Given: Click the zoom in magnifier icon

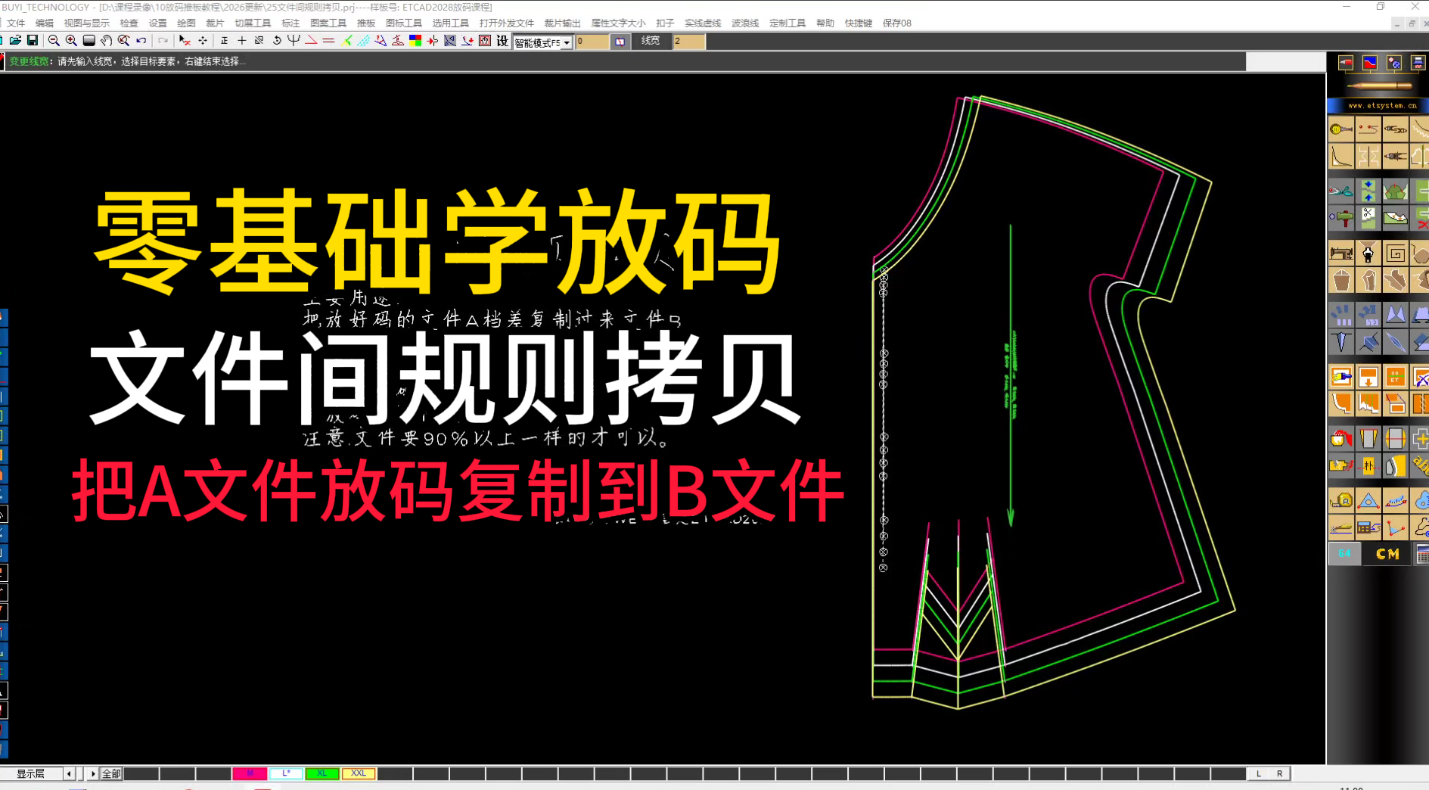Looking at the screenshot, I should click(71, 41).
